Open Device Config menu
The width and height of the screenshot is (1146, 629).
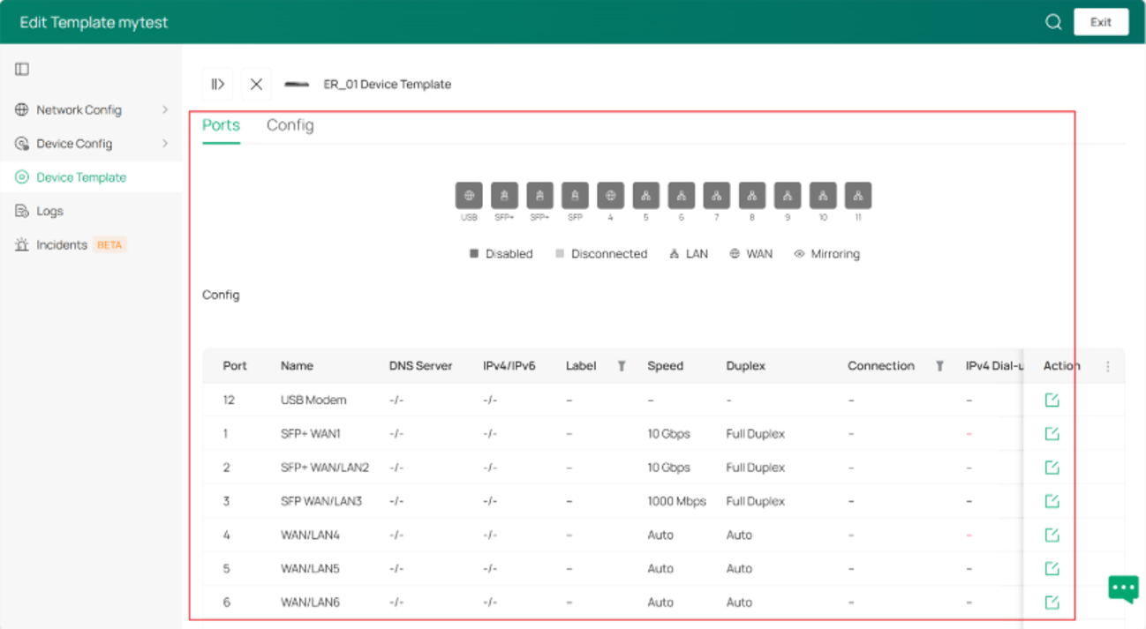point(74,144)
